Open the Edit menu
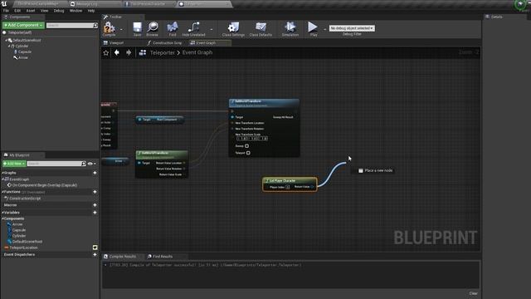 pos(17,11)
